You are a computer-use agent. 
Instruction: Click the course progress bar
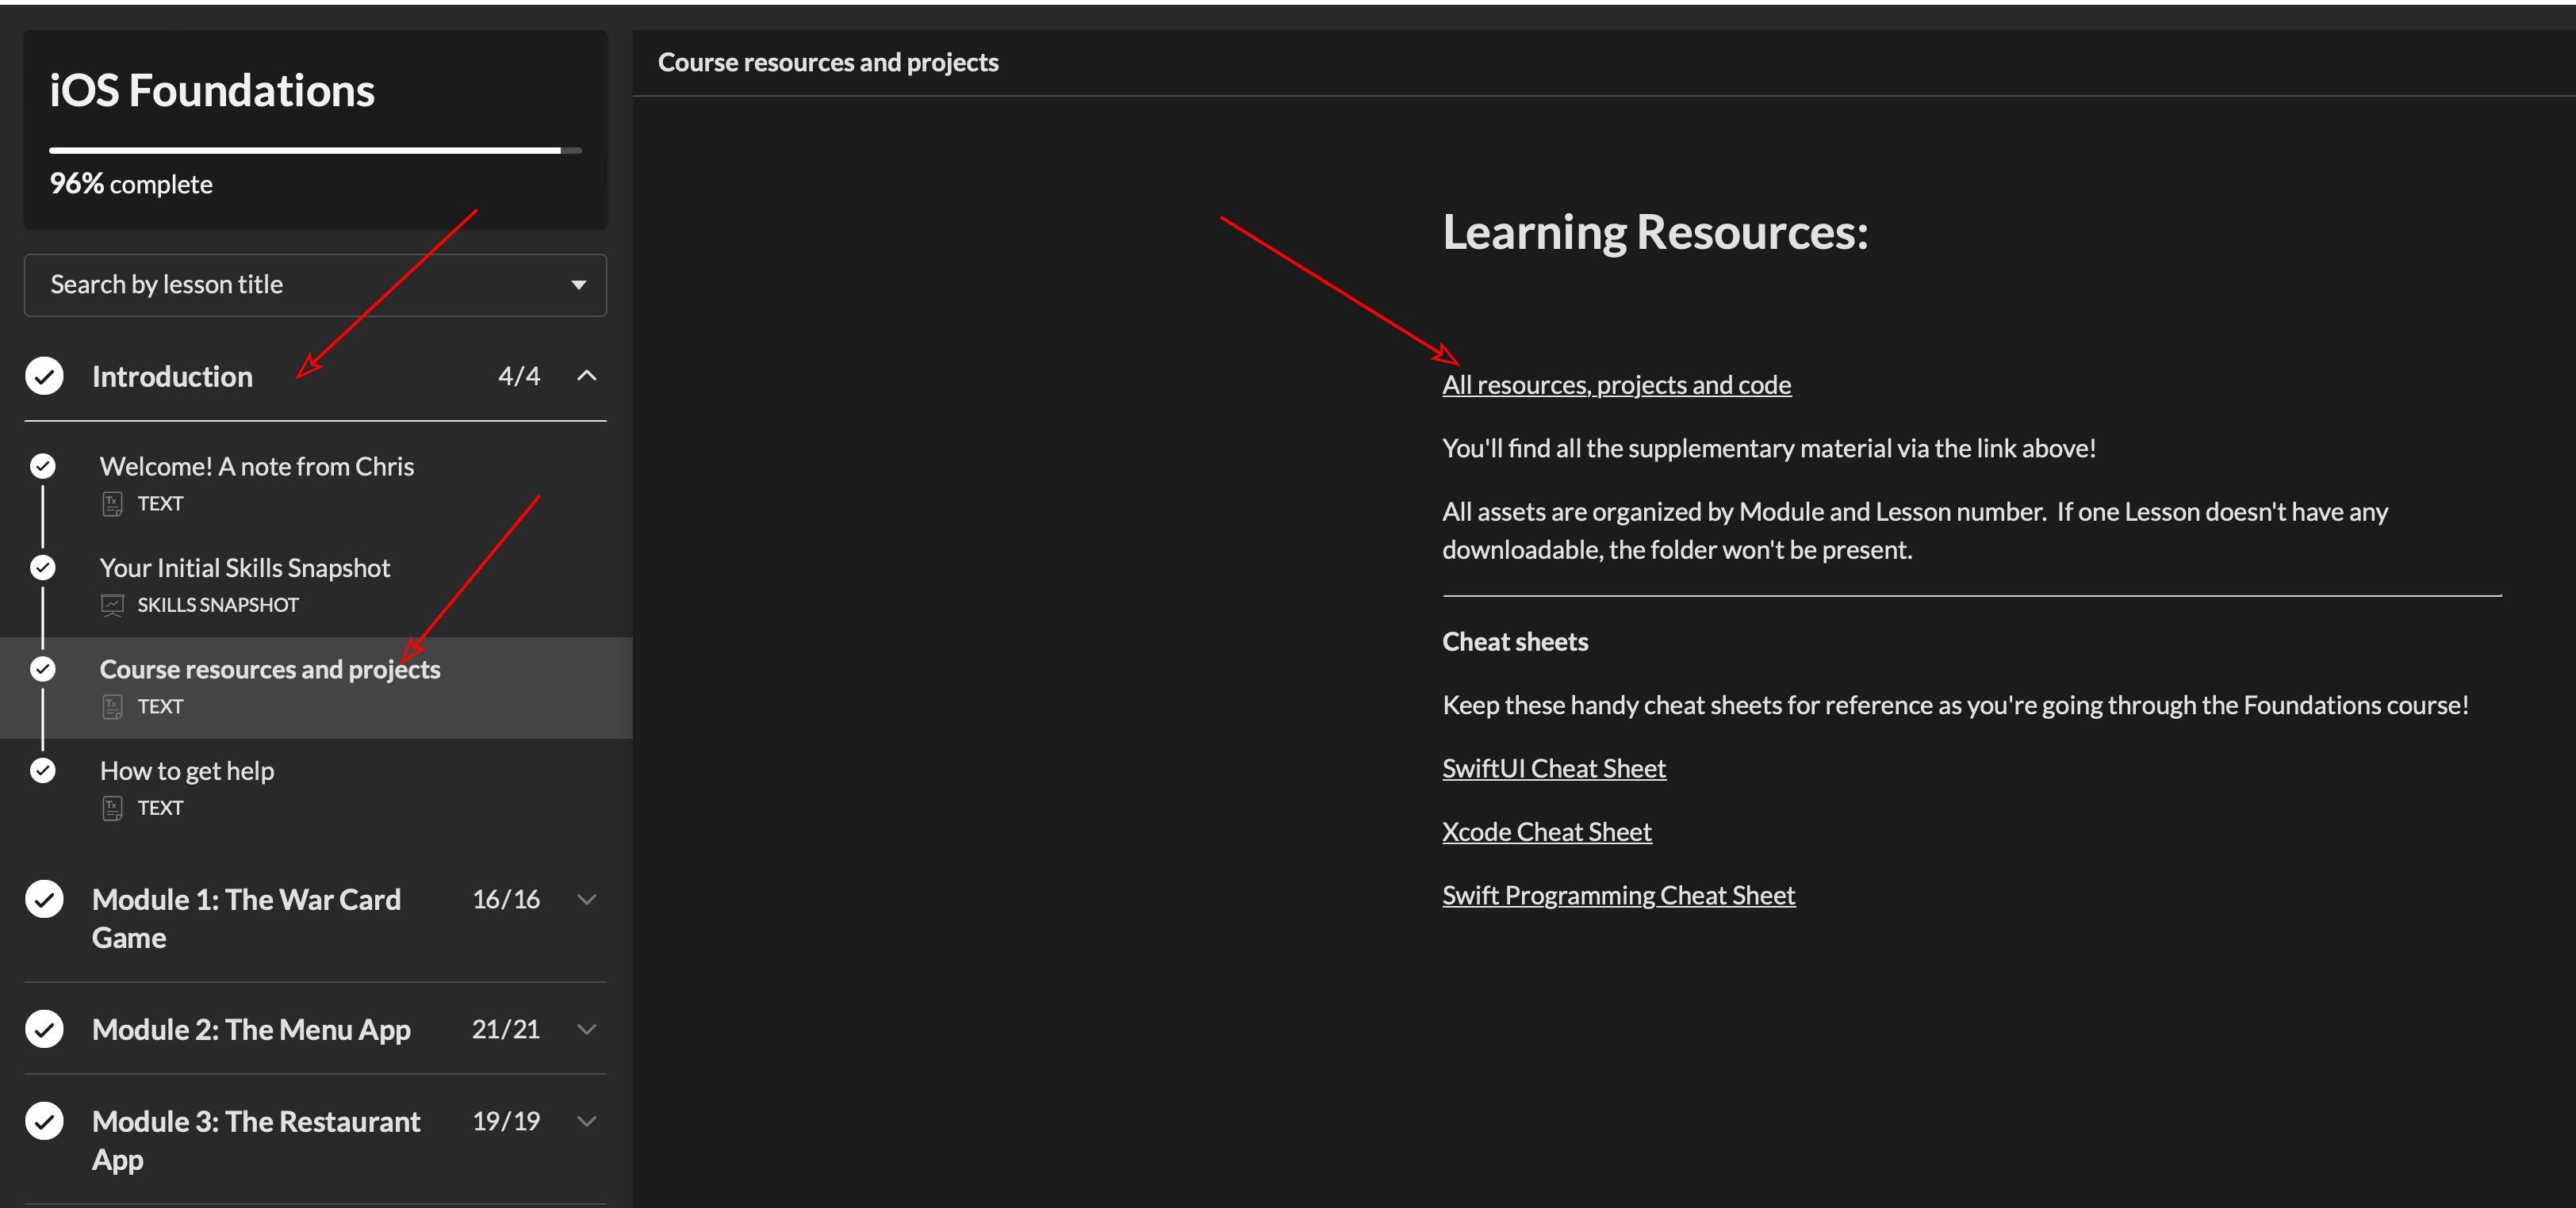[x=315, y=151]
